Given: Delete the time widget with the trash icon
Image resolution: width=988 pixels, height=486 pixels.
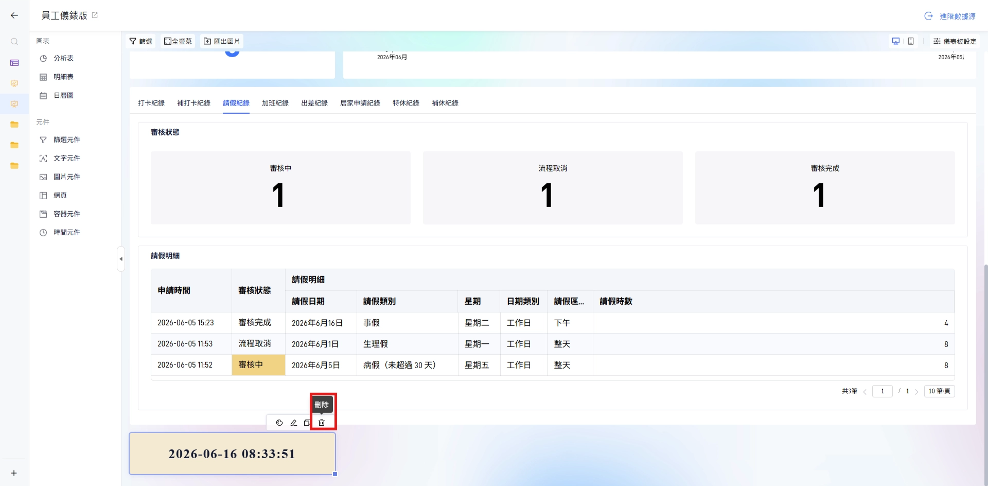Looking at the screenshot, I should [x=322, y=423].
